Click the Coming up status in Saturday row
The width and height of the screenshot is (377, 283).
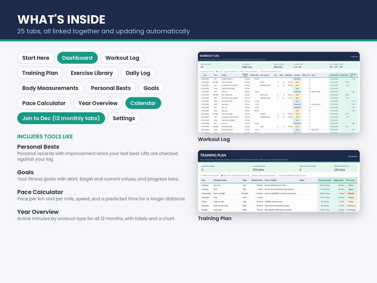pyautogui.click(x=351, y=206)
